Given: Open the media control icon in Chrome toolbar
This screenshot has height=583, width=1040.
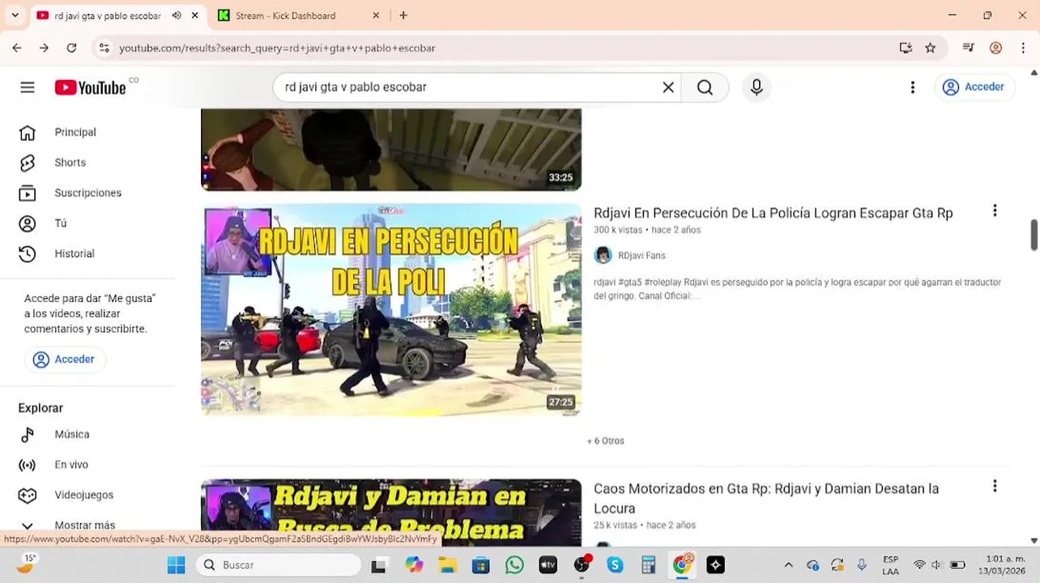Looking at the screenshot, I should coord(968,48).
